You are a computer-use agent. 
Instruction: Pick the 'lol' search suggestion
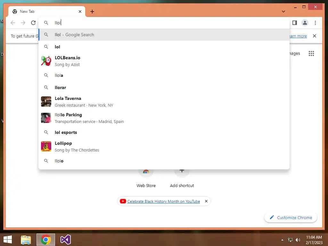click(164, 47)
